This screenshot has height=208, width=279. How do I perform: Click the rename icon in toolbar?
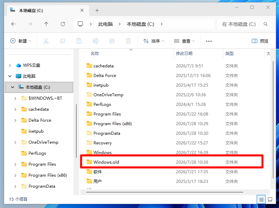tap(96, 41)
